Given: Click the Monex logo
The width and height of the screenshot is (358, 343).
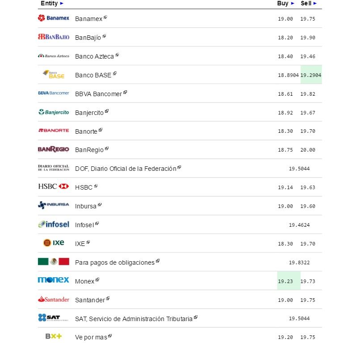Looking at the screenshot, I should (54, 280).
